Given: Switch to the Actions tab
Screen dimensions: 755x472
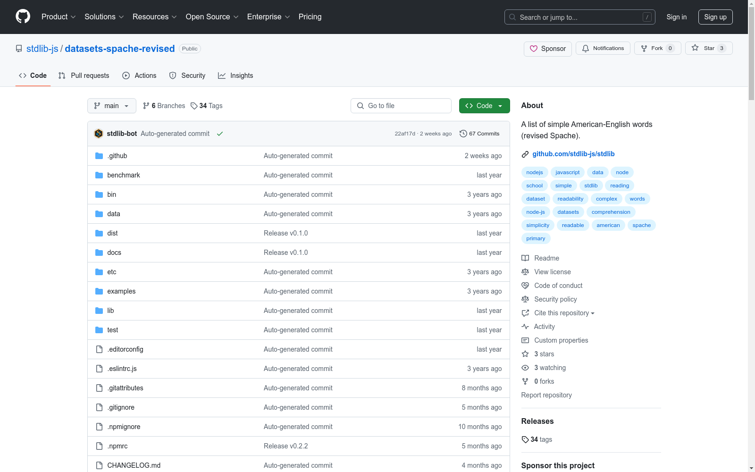Looking at the screenshot, I should 139,76.
